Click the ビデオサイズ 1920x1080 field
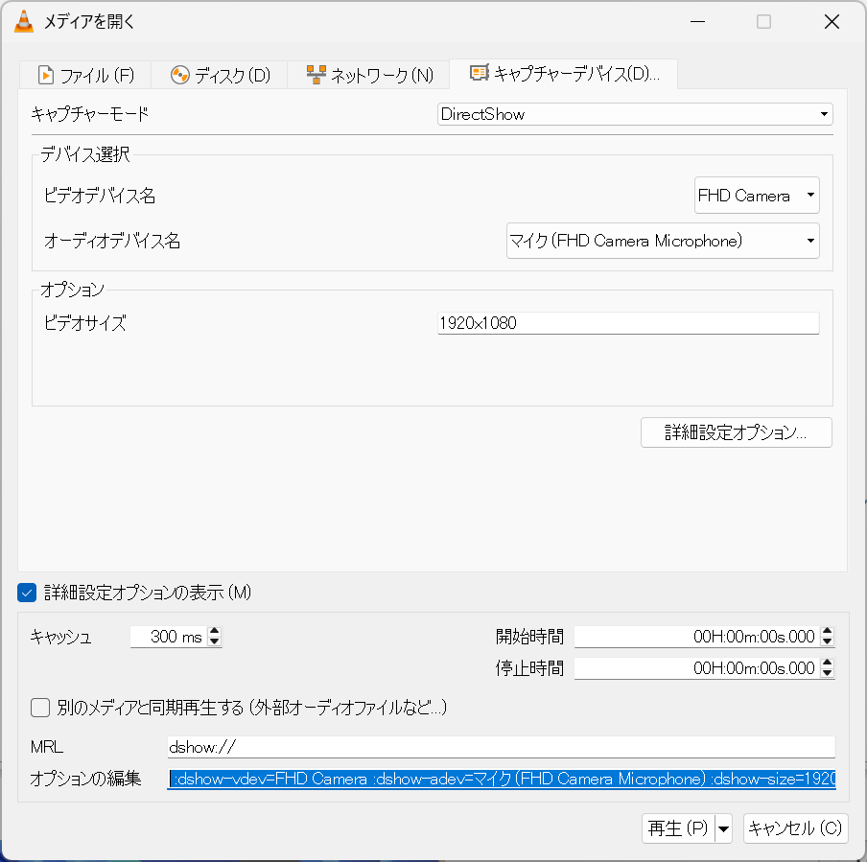The image size is (867, 862). (x=628, y=323)
